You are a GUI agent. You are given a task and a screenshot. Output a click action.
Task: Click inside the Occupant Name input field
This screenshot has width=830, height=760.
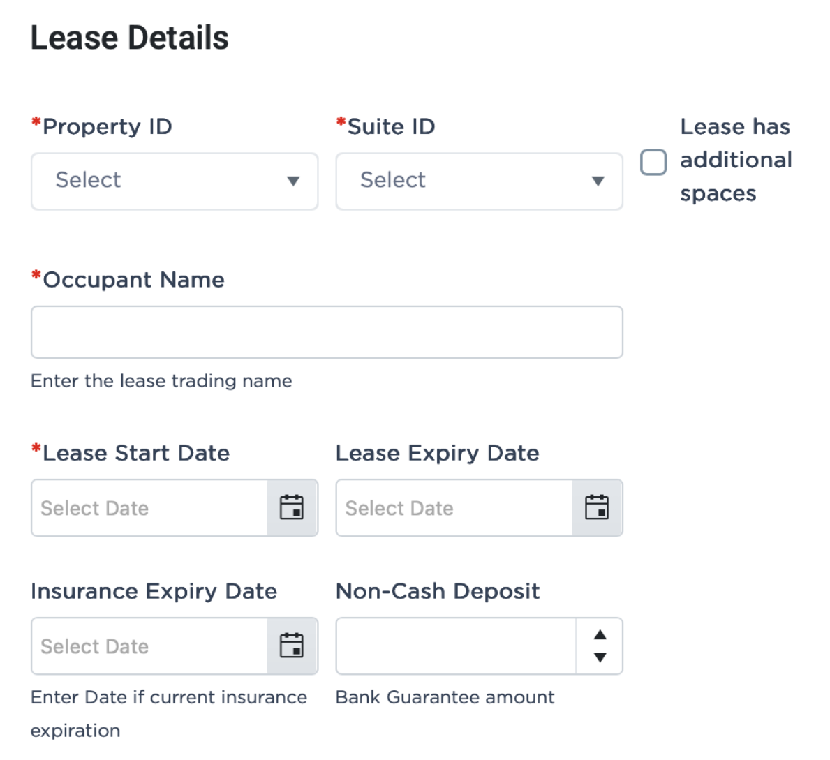pos(327,332)
